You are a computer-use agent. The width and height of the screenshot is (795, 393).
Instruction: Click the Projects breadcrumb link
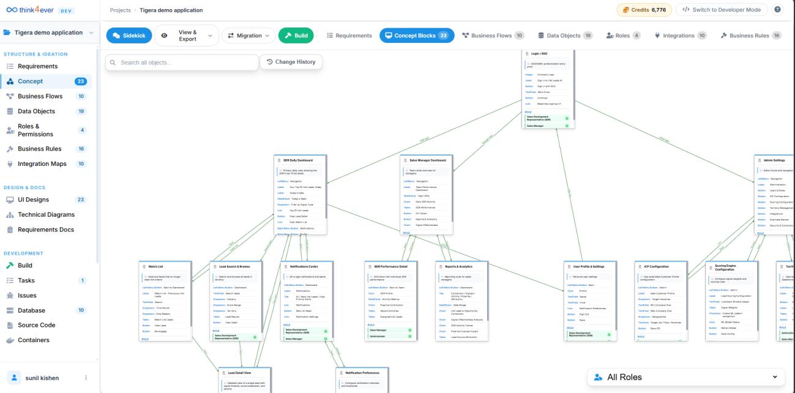pos(121,10)
